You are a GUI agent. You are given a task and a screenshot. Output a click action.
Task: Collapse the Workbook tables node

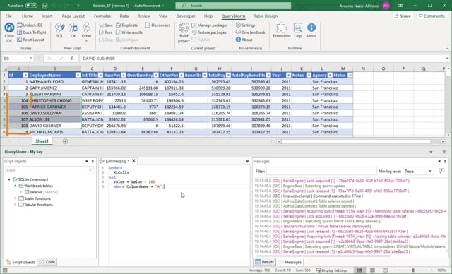15,186
